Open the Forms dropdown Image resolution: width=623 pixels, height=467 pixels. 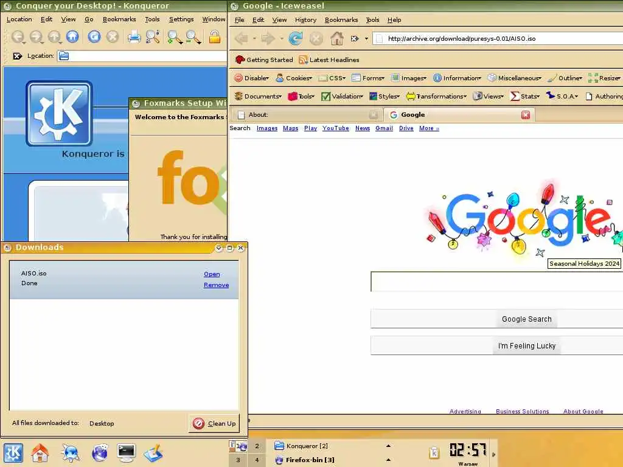point(368,78)
